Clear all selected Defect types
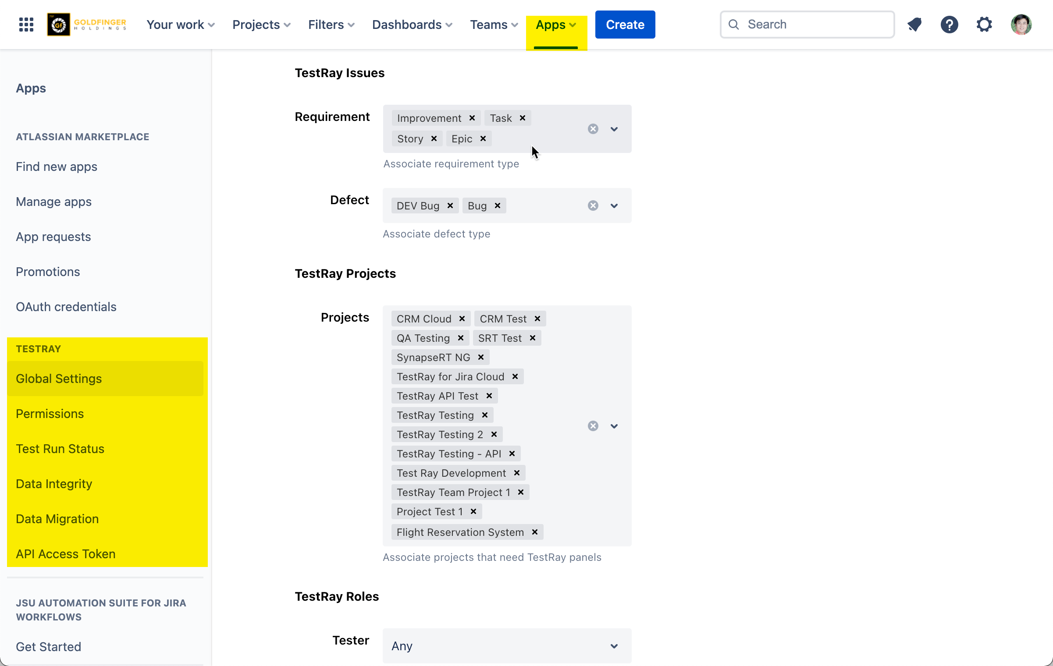Screen dimensions: 1053x666 click(x=593, y=205)
